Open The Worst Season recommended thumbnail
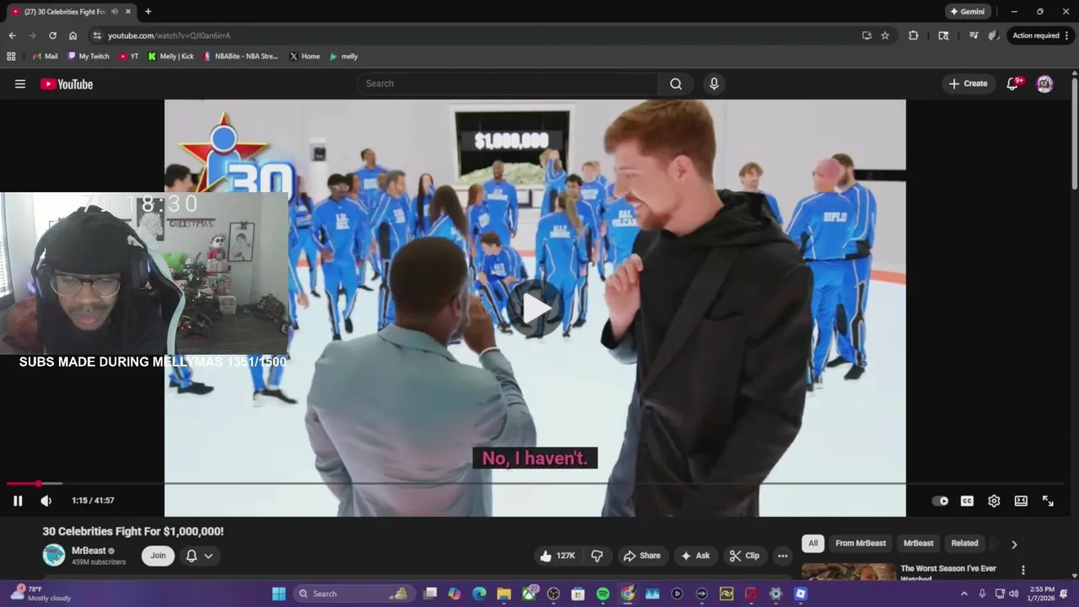Image resolution: width=1079 pixels, height=607 pixels. (849, 572)
